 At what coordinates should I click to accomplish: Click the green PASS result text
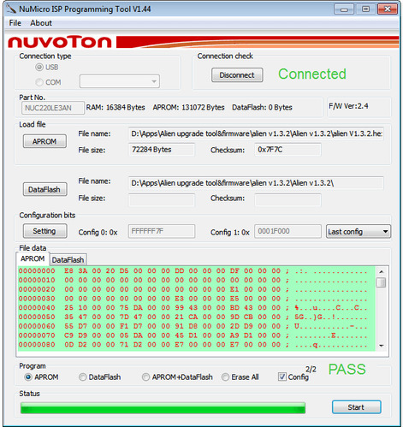click(347, 370)
